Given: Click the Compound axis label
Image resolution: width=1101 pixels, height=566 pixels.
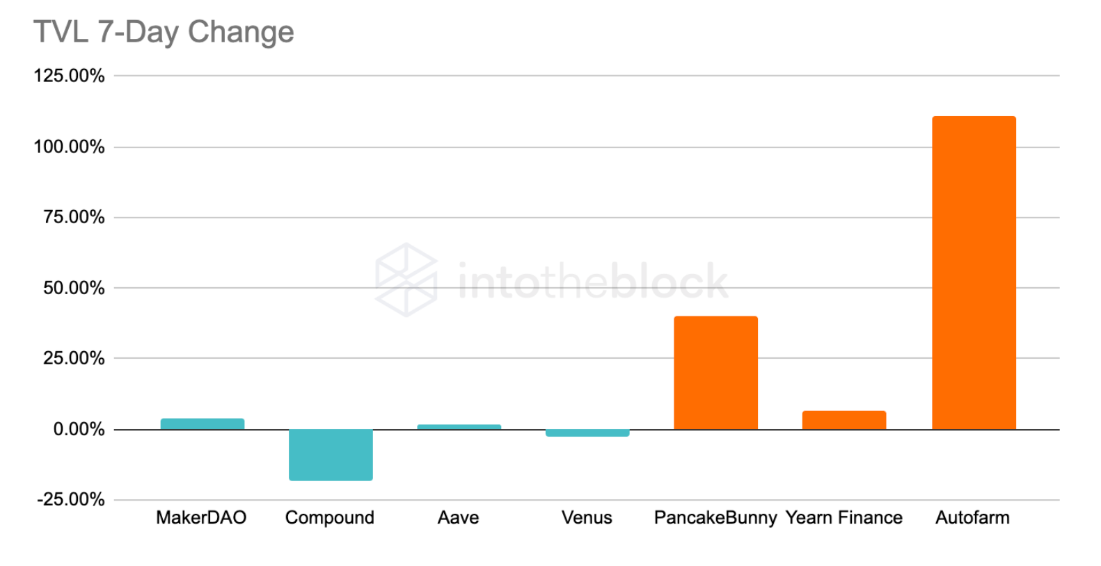Looking at the screenshot, I should tap(330, 518).
